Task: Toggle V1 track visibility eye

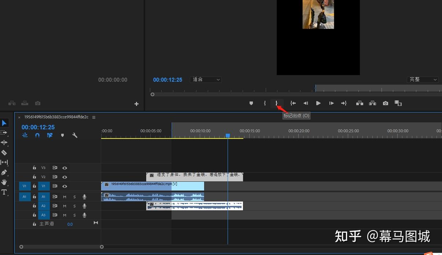Action: coord(65,186)
